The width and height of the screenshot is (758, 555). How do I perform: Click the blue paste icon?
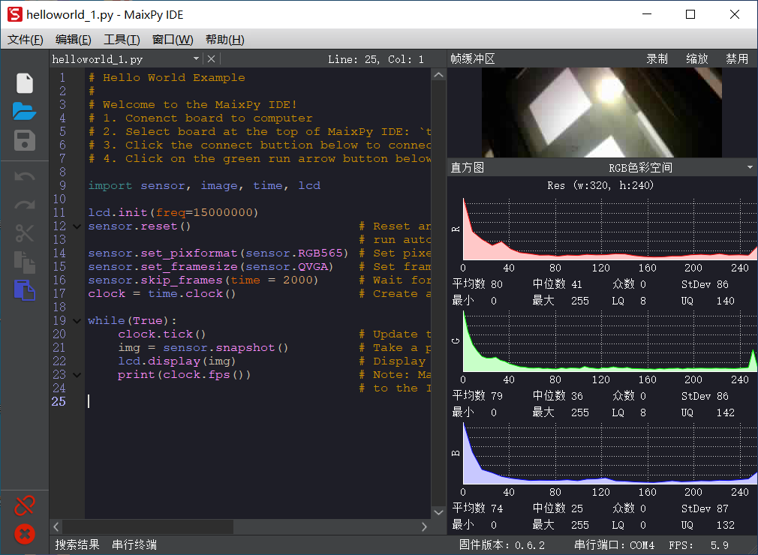pyautogui.click(x=24, y=292)
